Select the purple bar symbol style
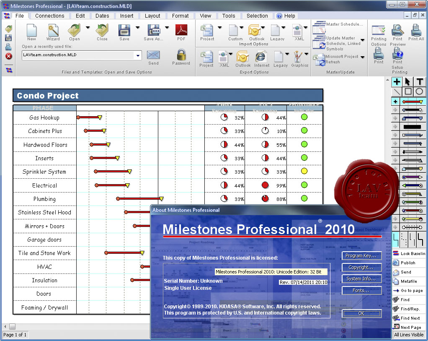Image resolution: width=428 pixels, height=341 pixels. click(x=413, y=177)
